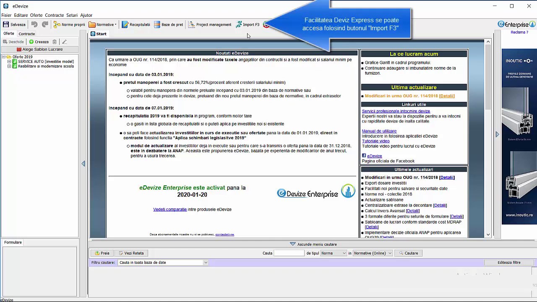Image resolution: width=537 pixels, height=302 pixels.
Task: Save the project with the Salveaza button
Action: pos(14,25)
